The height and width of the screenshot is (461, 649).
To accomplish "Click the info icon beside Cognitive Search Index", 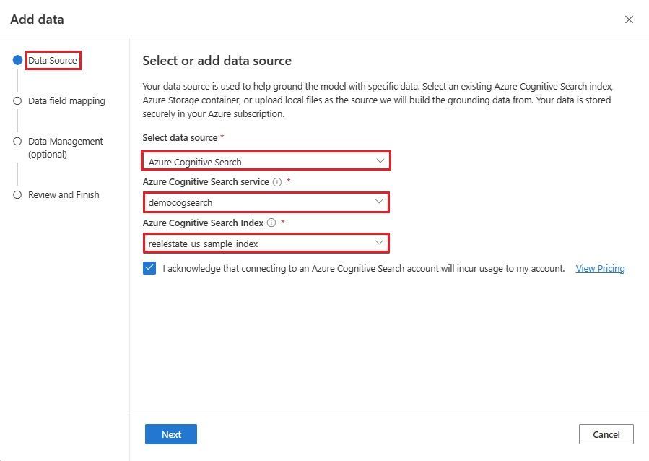I will click(271, 223).
